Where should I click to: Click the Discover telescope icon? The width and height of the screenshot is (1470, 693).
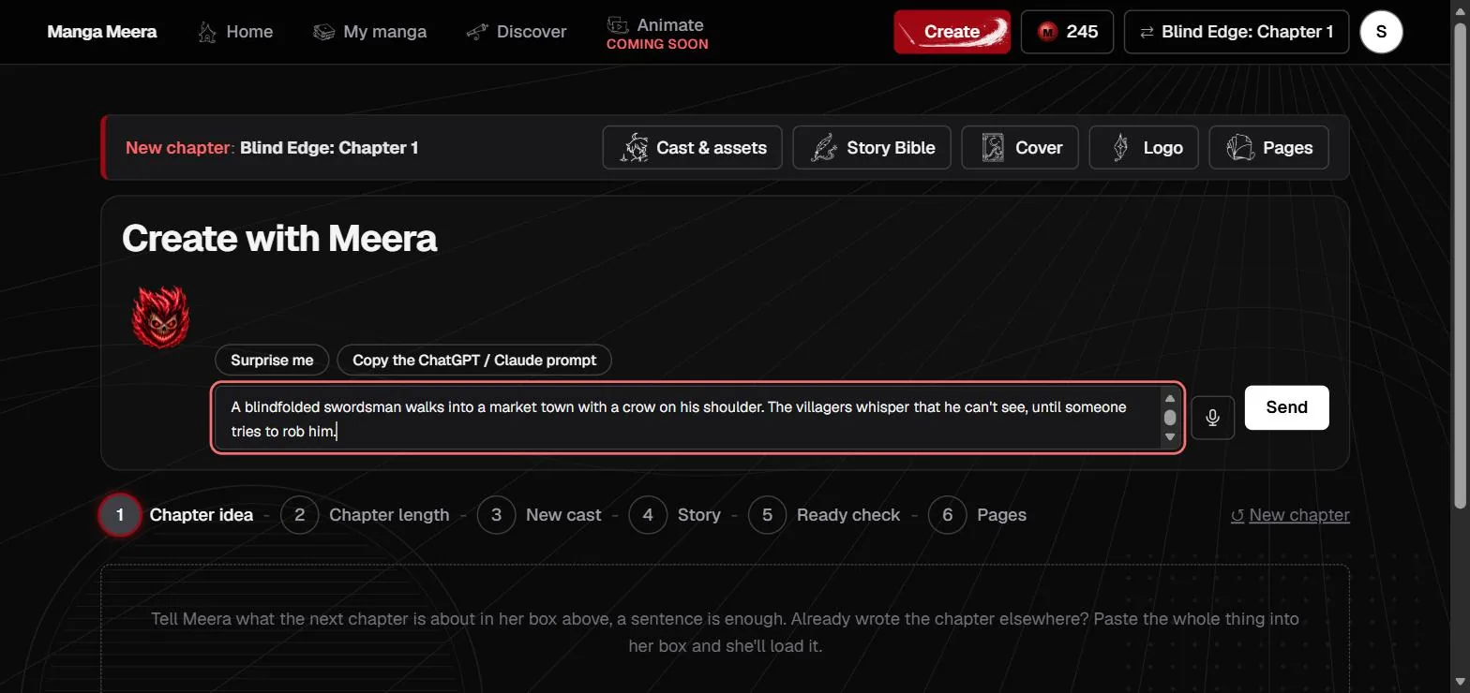pyautogui.click(x=477, y=32)
